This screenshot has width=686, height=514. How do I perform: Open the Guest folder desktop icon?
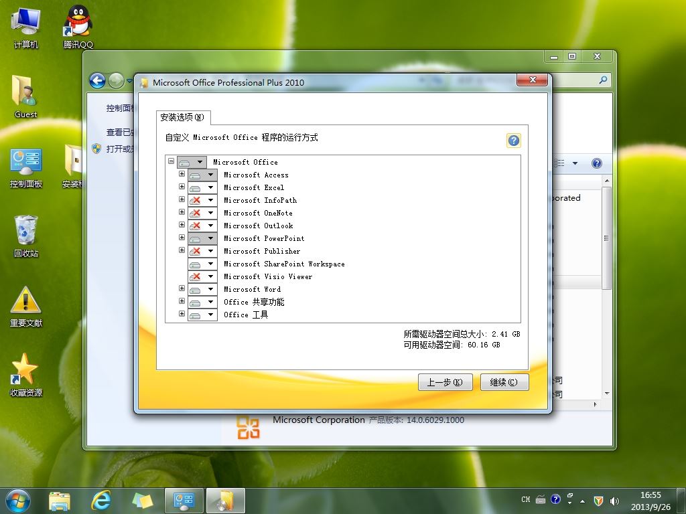coord(26,96)
